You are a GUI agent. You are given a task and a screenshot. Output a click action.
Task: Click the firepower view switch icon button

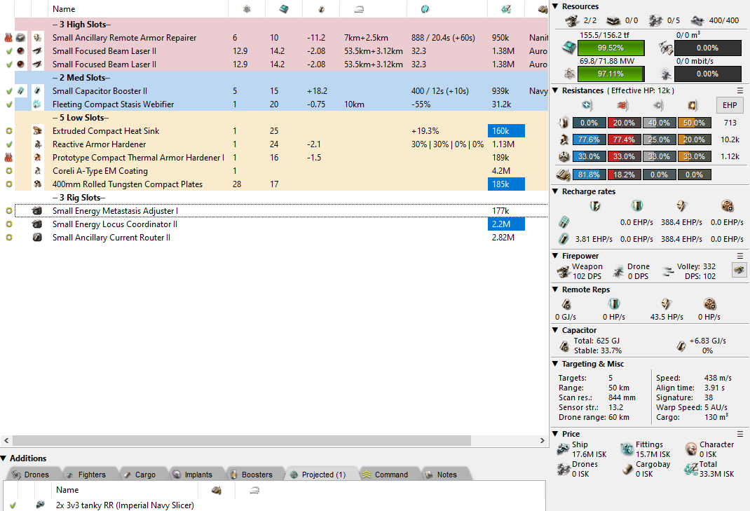pyautogui.click(x=738, y=270)
